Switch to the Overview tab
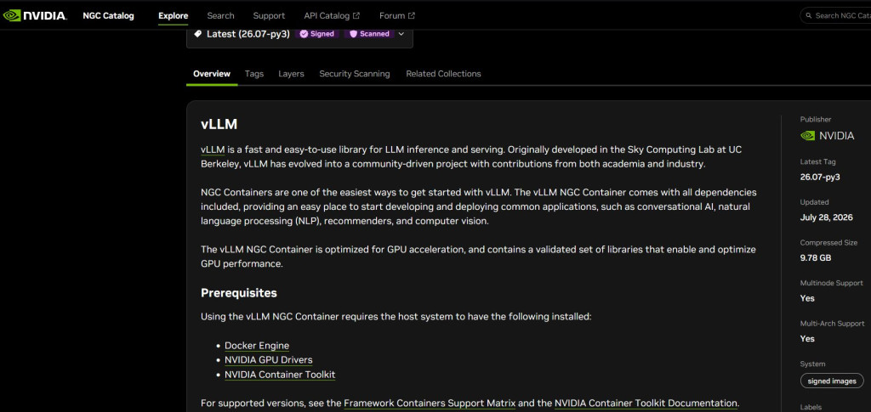The height and width of the screenshot is (412, 871). click(x=212, y=74)
